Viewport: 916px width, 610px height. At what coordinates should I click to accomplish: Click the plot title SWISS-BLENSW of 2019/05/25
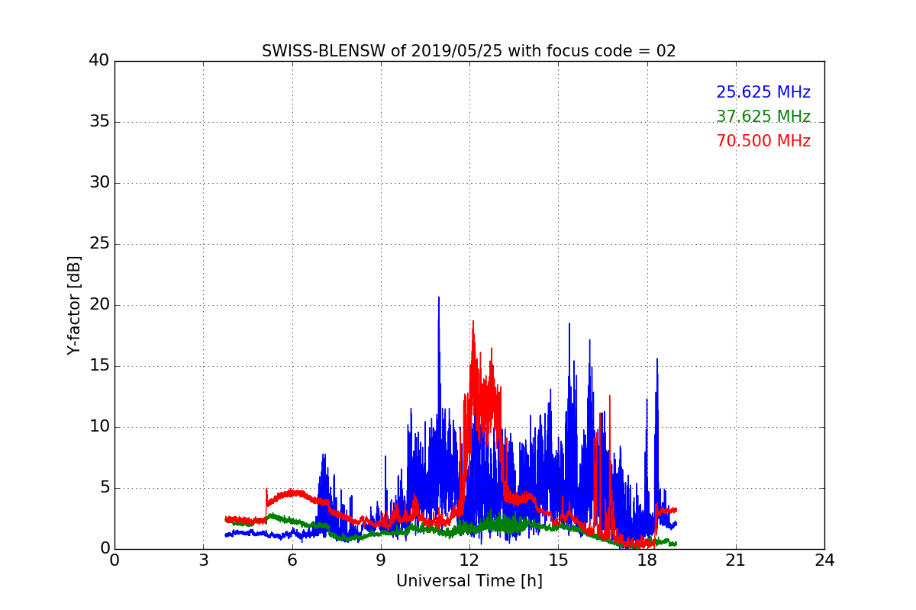tap(469, 51)
